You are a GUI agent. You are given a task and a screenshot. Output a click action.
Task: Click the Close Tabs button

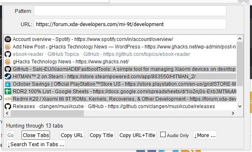36,135
